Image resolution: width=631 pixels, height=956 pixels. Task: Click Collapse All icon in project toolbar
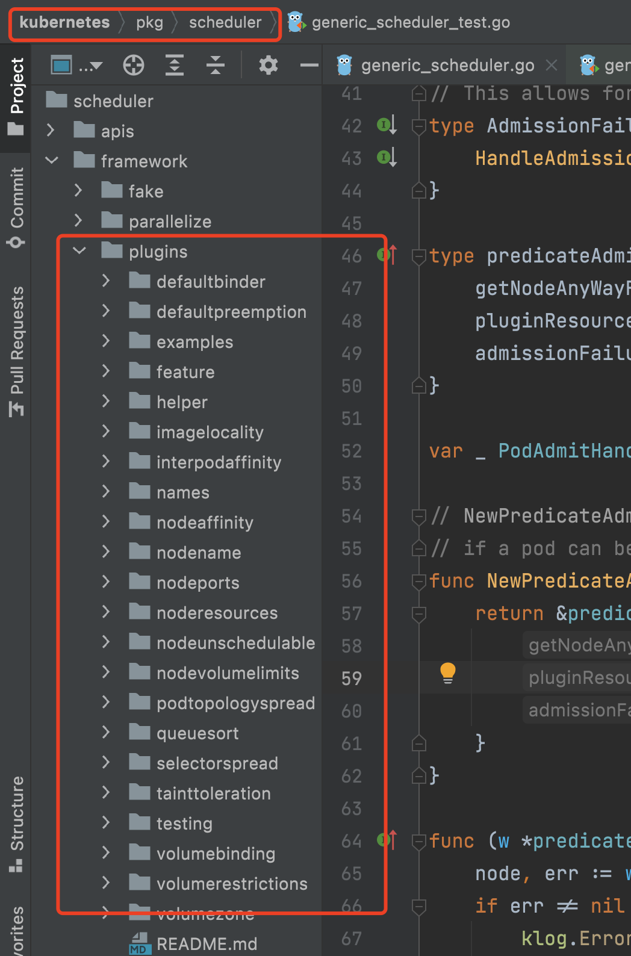pyautogui.click(x=215, y=65)
